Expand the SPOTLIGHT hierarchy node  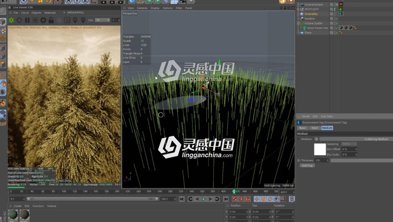[298, 9]
